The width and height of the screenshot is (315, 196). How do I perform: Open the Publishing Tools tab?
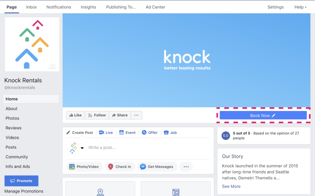pos(121,7)
